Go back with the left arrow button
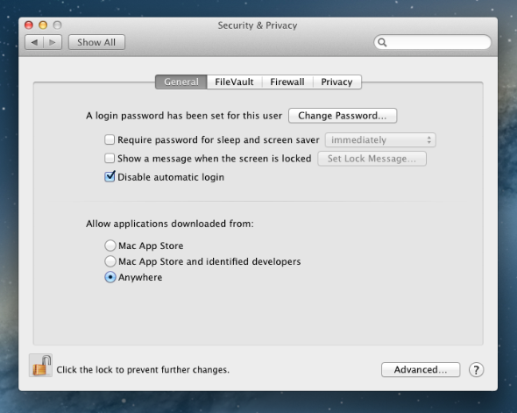Screen dimensions: 517x413 coord(34,42)
